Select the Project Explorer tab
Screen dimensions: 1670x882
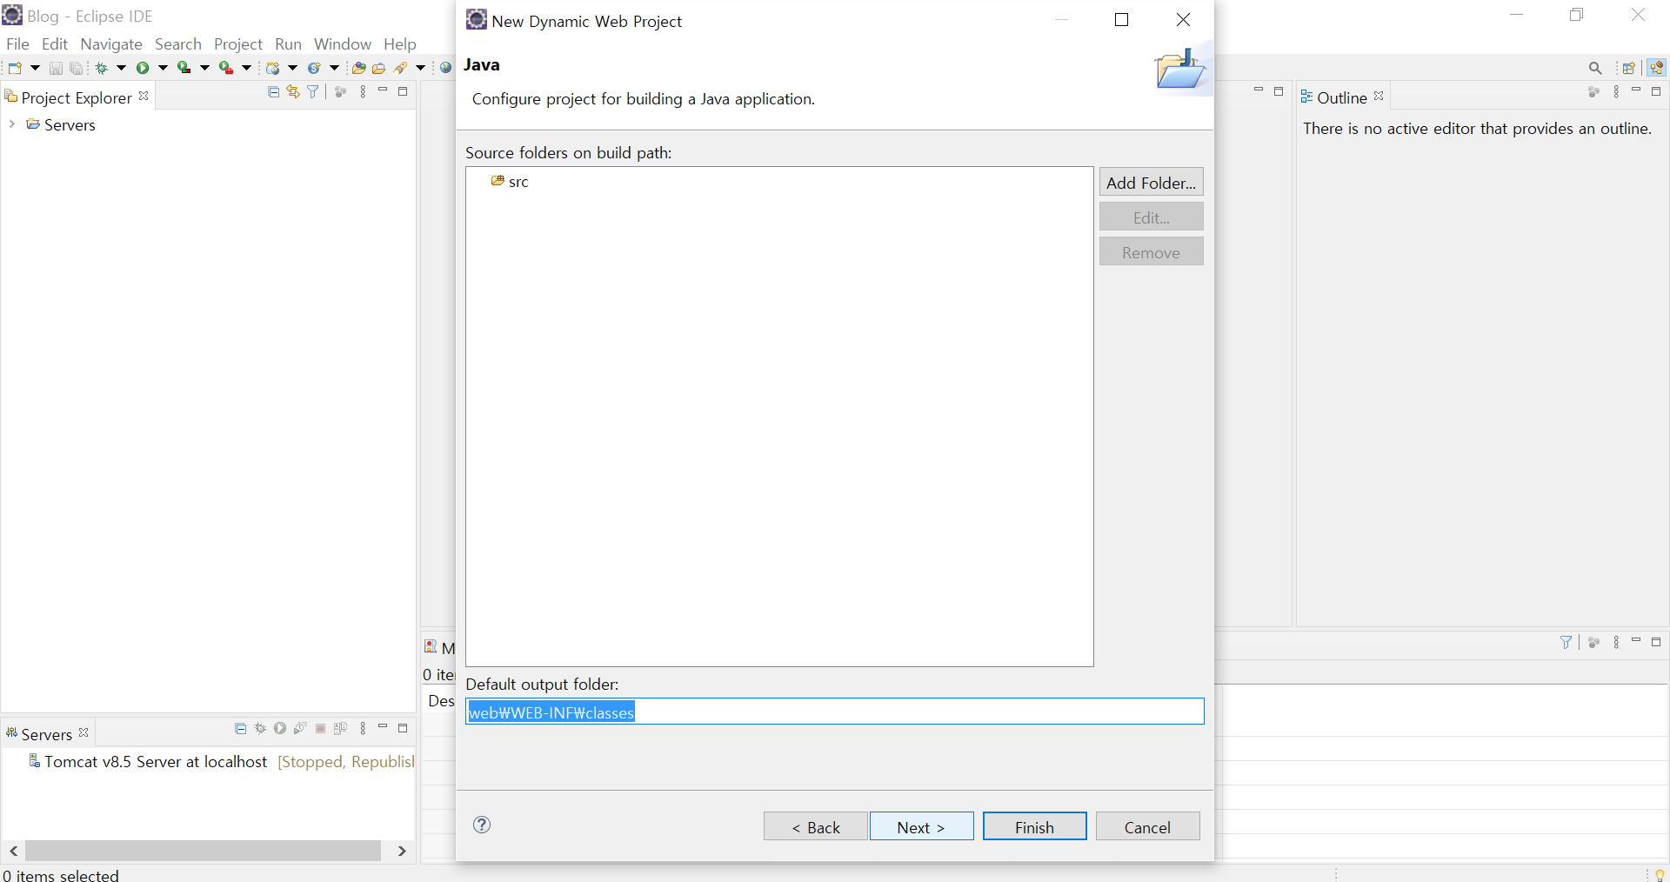(77, 97)
